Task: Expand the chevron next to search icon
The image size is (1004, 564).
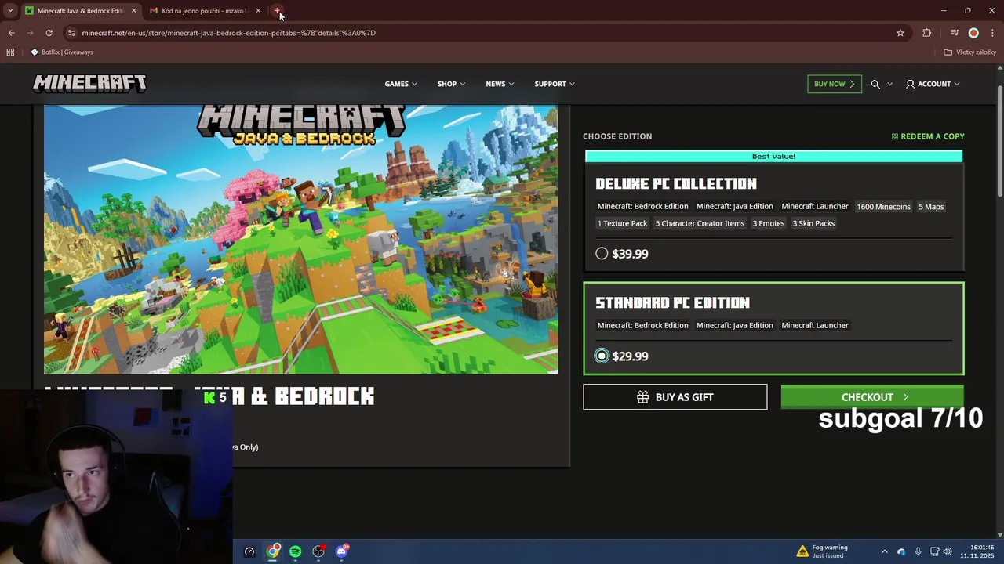Action: pos(889,84)
